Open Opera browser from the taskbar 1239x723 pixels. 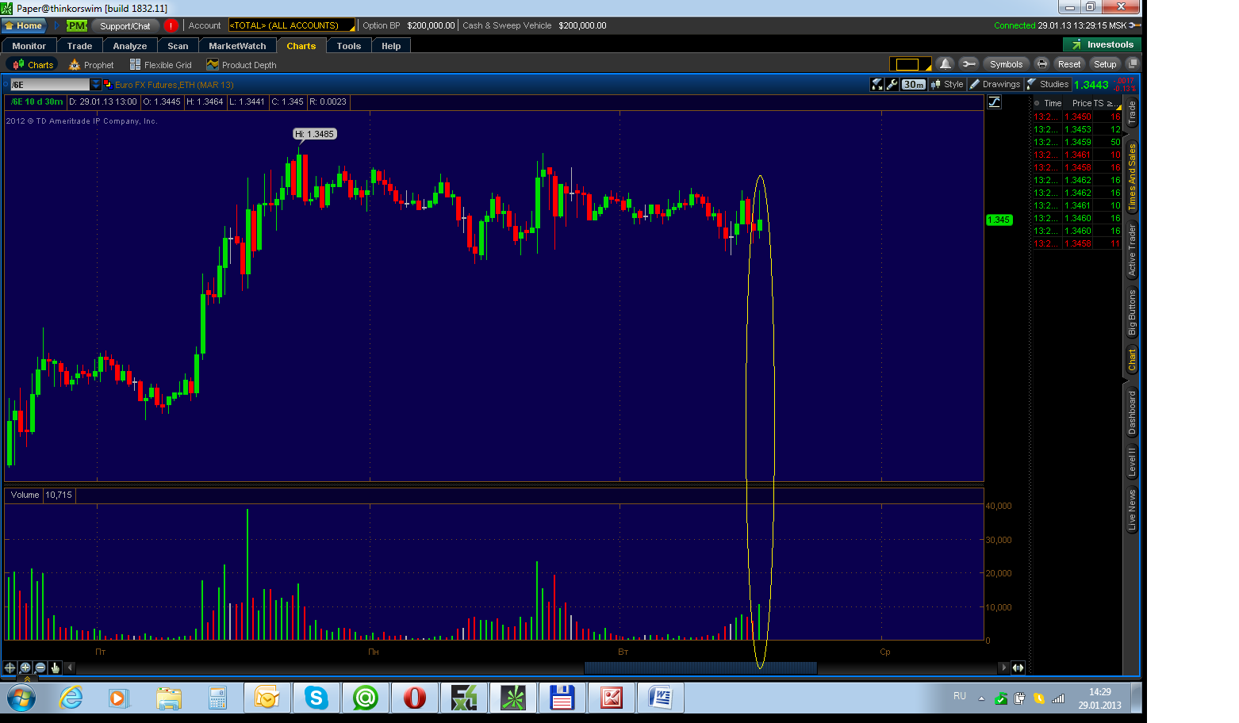(x=414, y=698)
